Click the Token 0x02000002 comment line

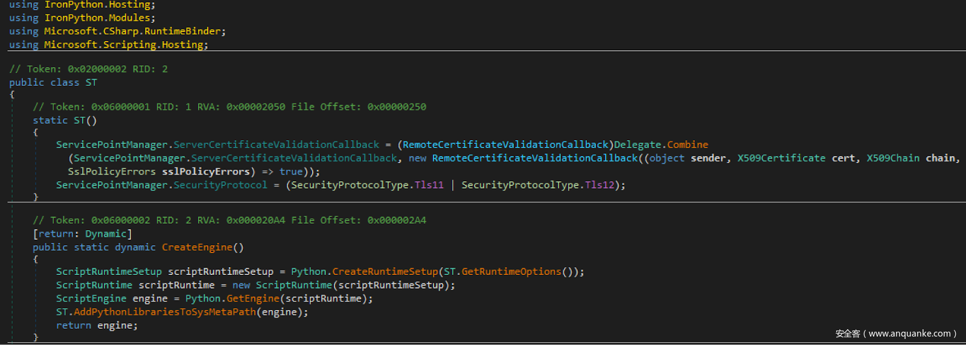click(88, 69)
